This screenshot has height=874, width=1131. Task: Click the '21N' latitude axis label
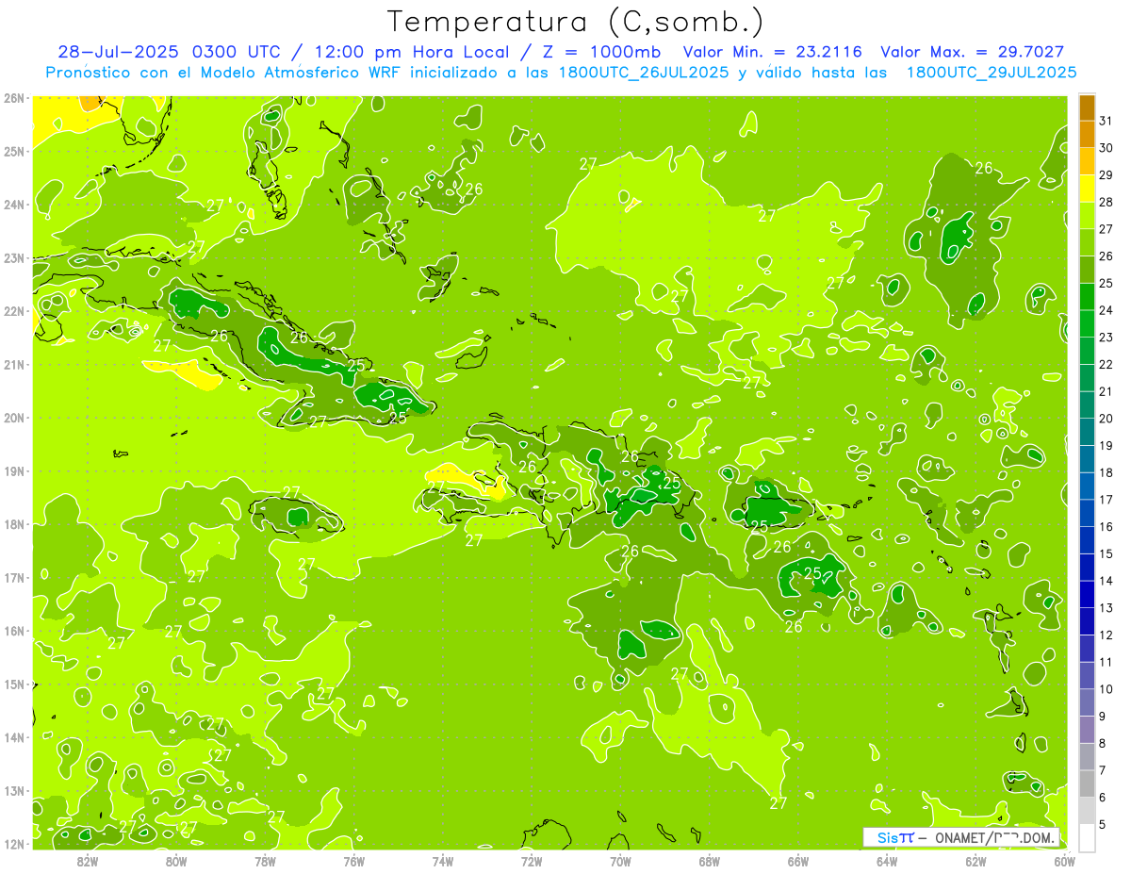pos(13,364)
